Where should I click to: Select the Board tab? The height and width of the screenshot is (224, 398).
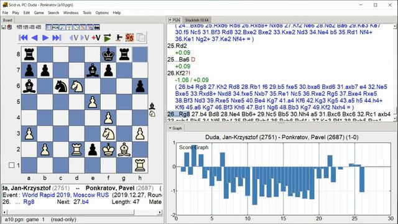click(7, 20)
